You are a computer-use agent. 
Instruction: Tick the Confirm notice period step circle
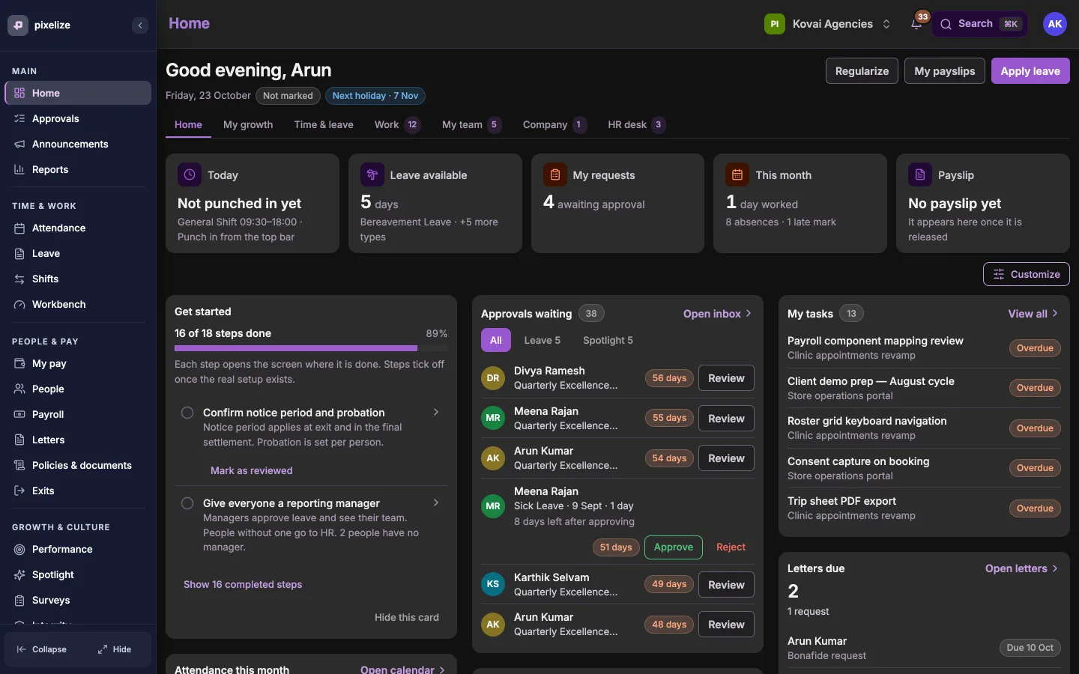pyautogui.click(x=187, y=413)
